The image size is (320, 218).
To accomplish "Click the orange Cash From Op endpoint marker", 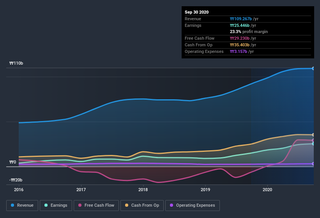I will click(x=313, y=135).
